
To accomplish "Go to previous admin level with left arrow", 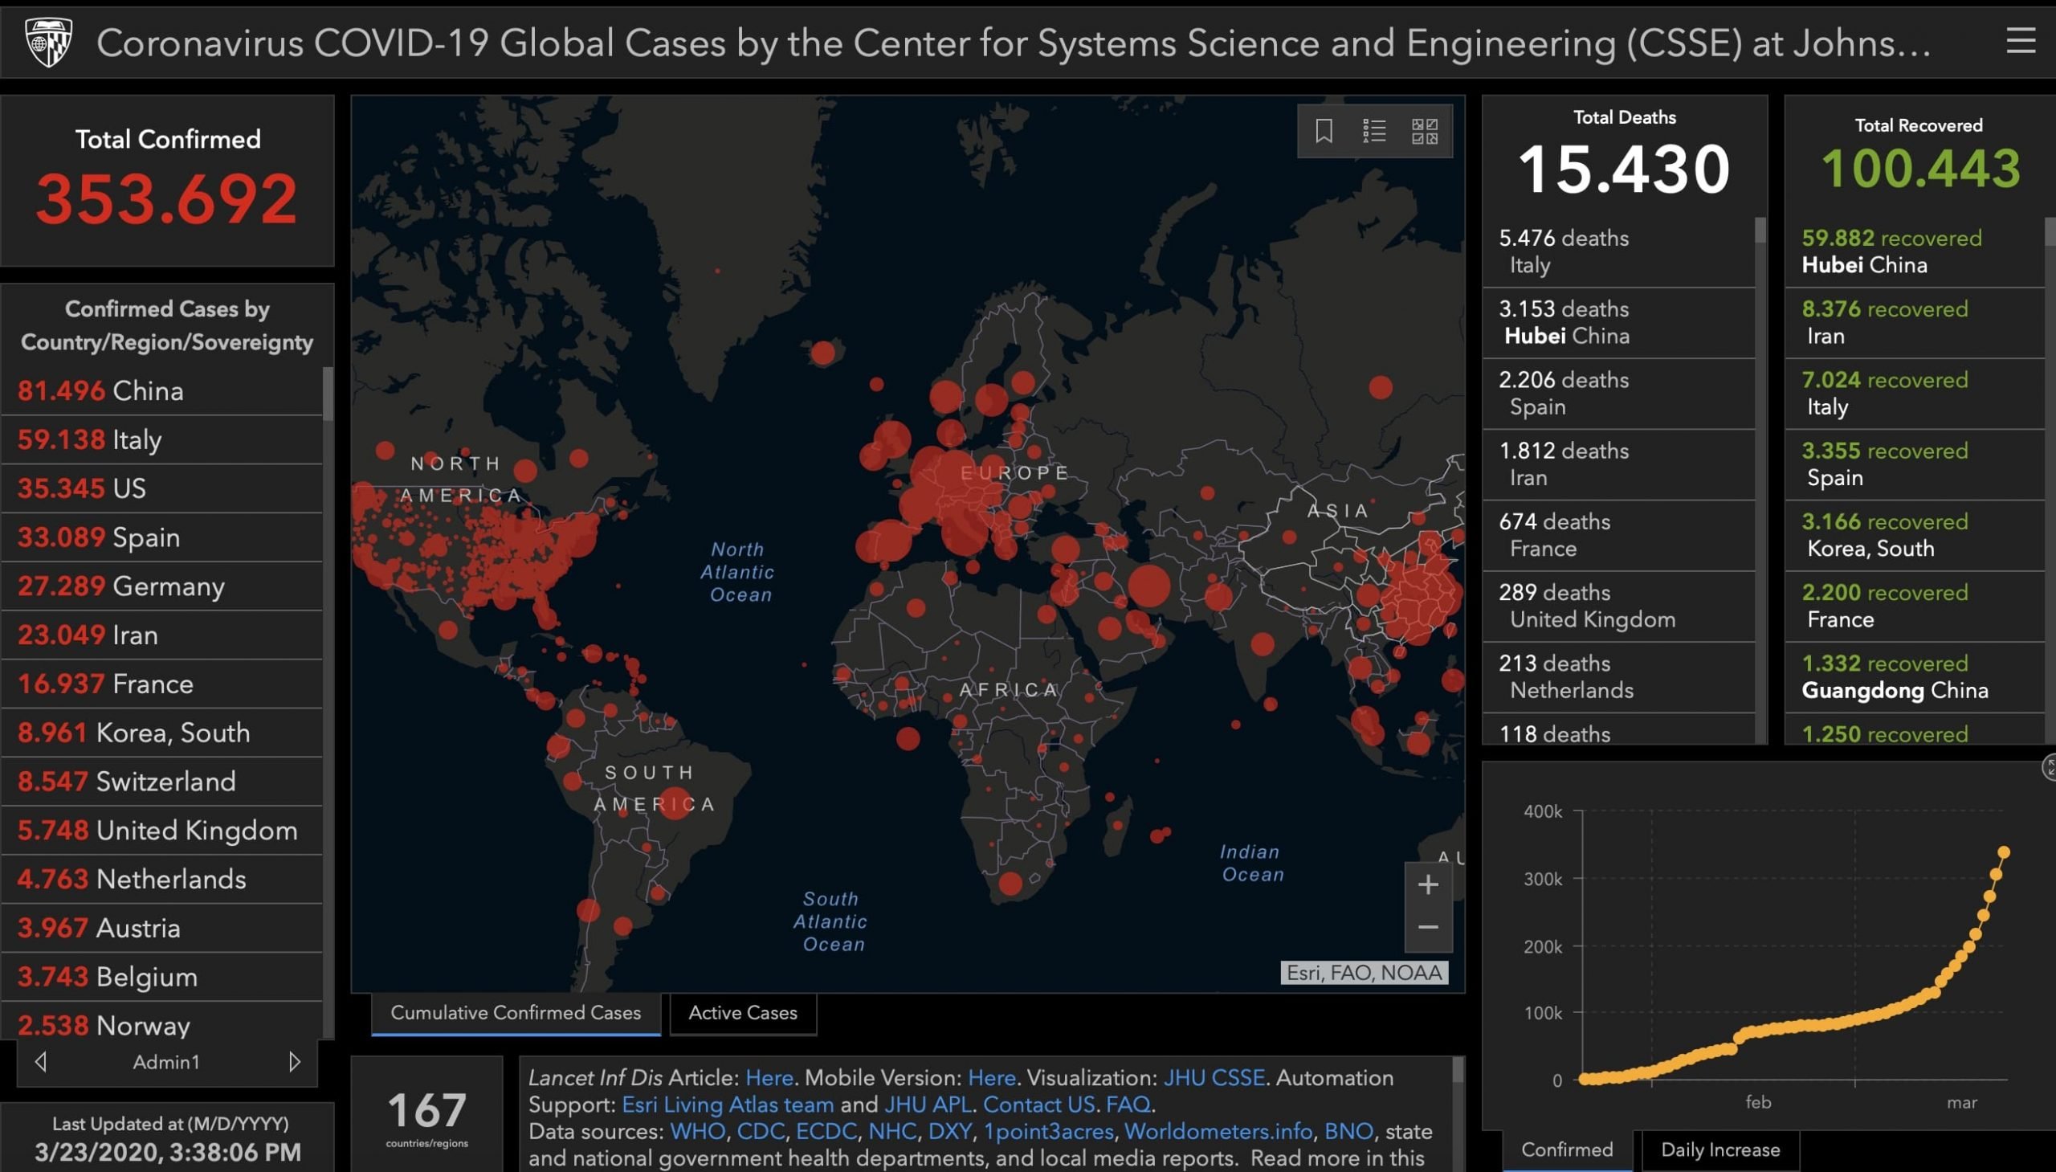I will coord(40,1062).
